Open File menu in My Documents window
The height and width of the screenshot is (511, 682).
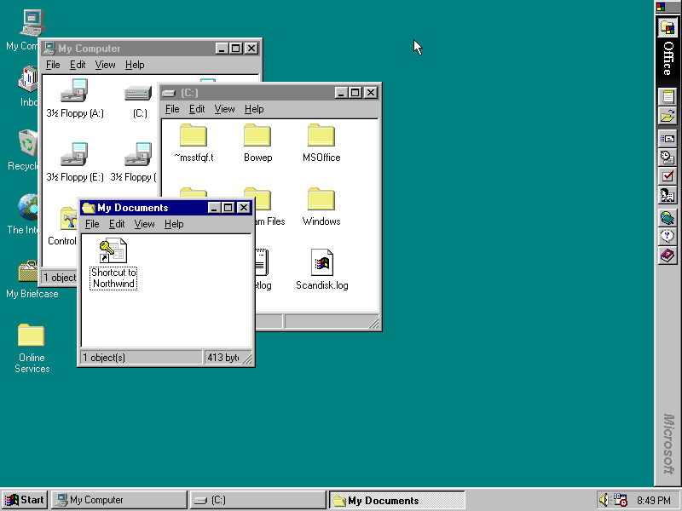point(92,224)
